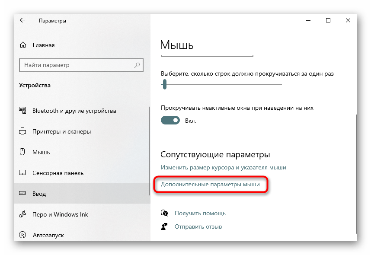Click Получить помощь link

pos(200,213)
